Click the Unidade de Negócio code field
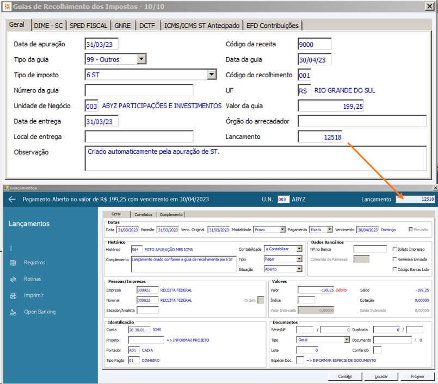The width and height of the screenshot is (438, 384). pyautogui.click(x=91, y=106)
